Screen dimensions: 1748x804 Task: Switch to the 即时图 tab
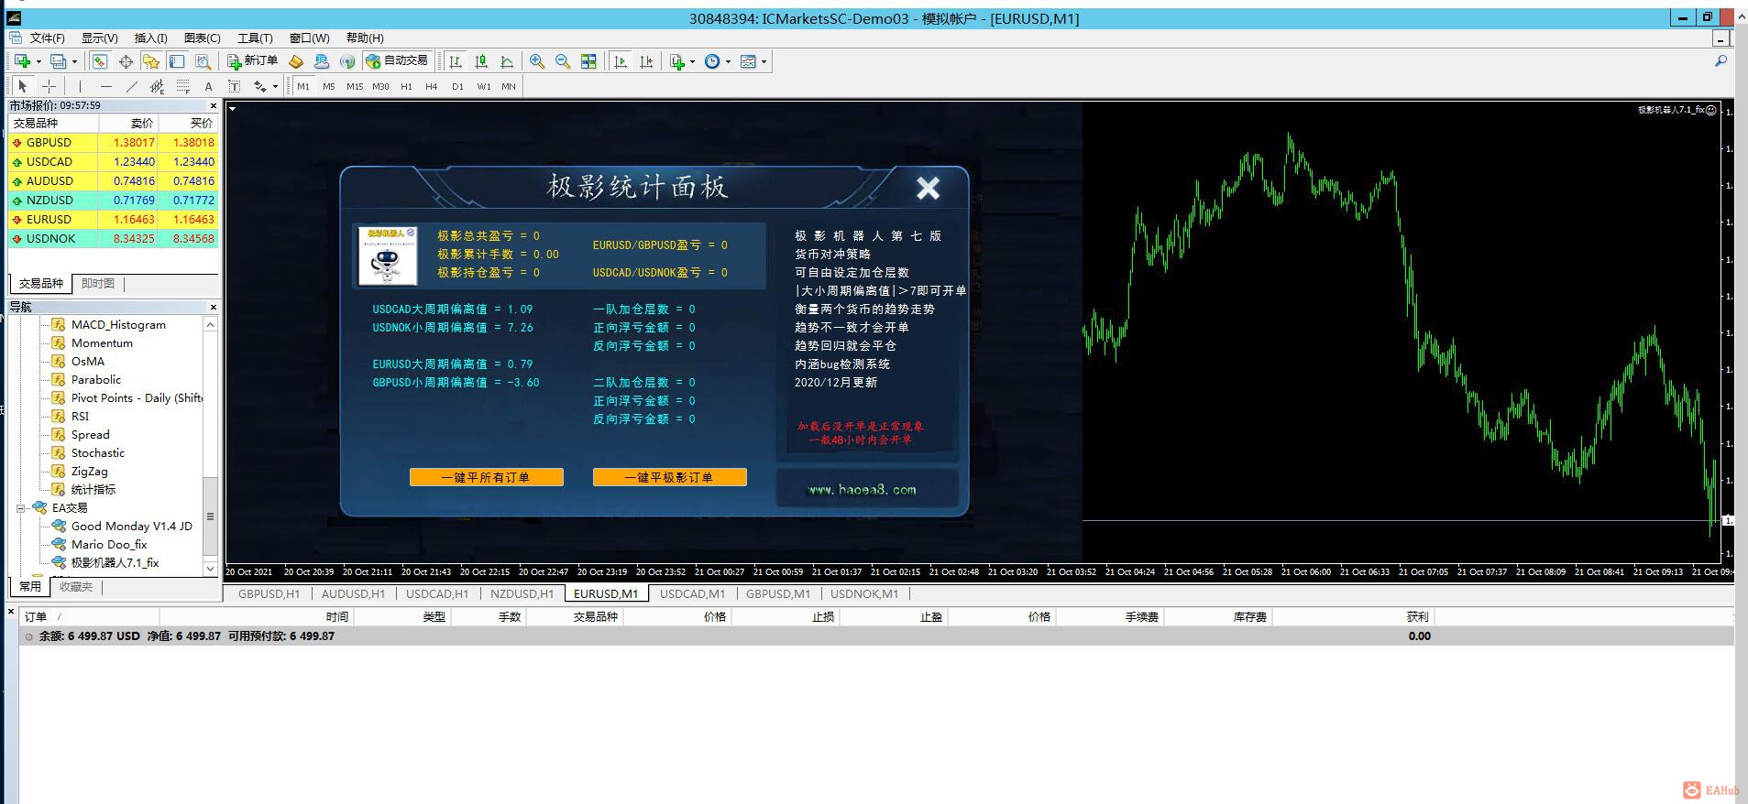click(x=98, y=284)
